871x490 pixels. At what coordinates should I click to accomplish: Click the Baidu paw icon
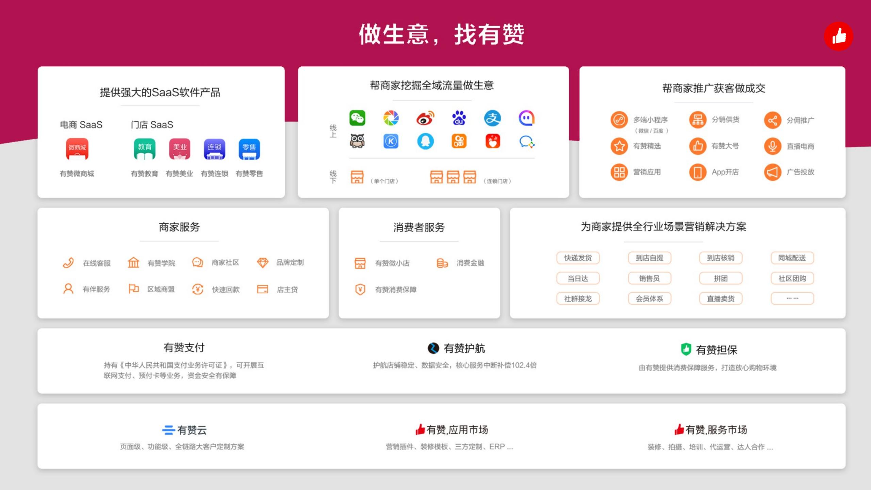(459, 118)
